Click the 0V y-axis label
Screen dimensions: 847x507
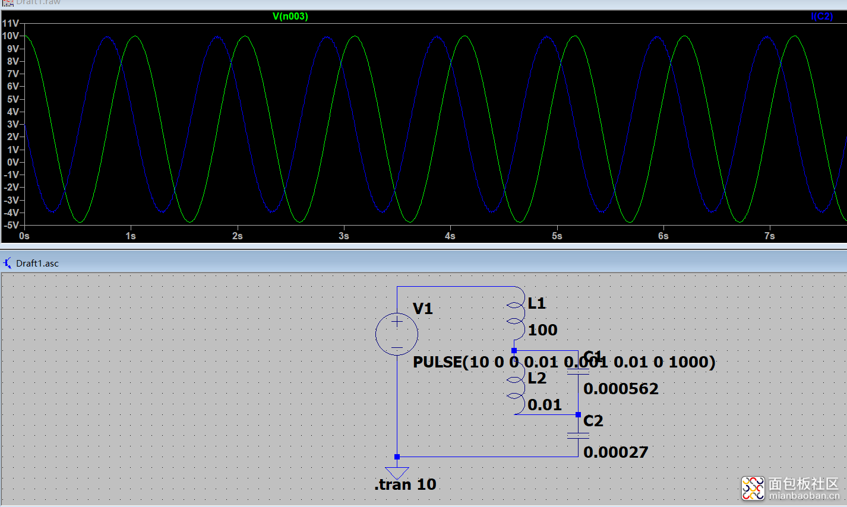[x=13, y=162]
